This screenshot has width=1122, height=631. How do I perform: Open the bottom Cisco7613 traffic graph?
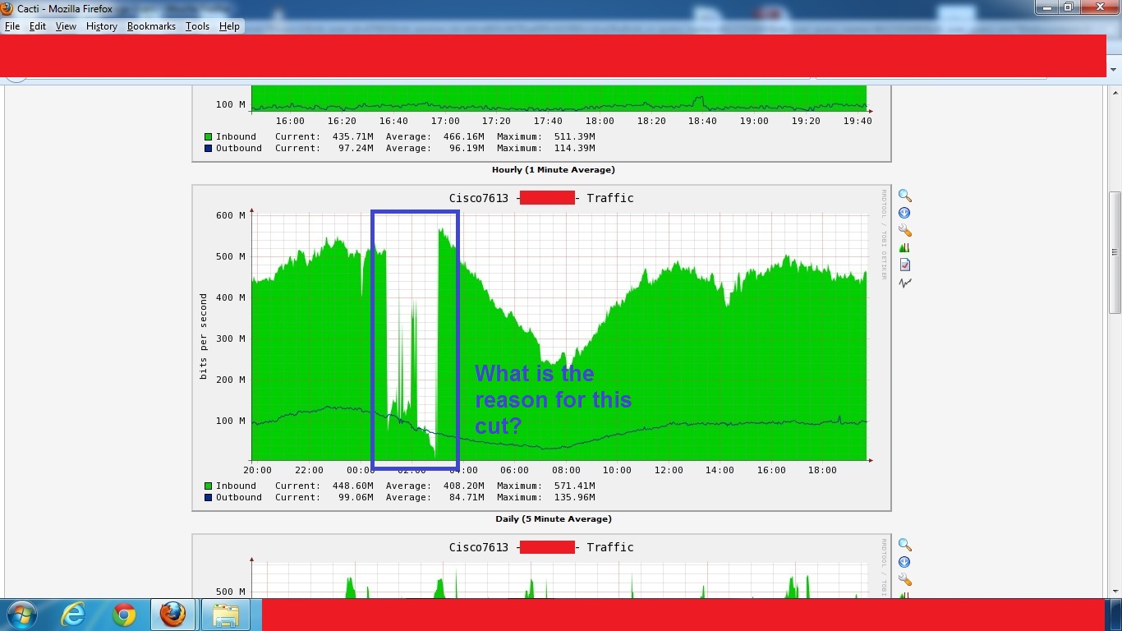tap(541, 566)
